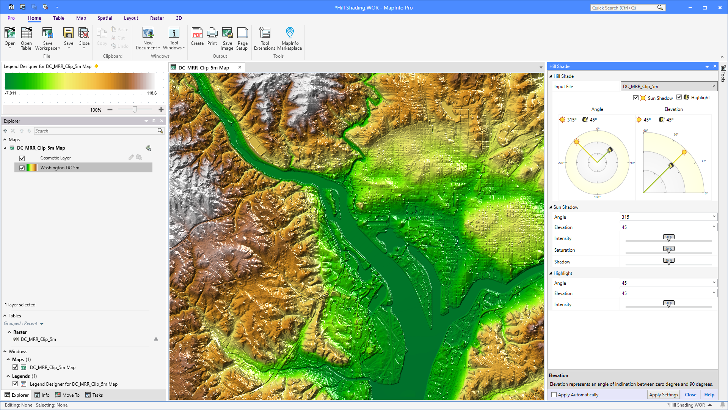Open the 3D ribbon tab
The image size is (728, 410).
click(179, 18)
